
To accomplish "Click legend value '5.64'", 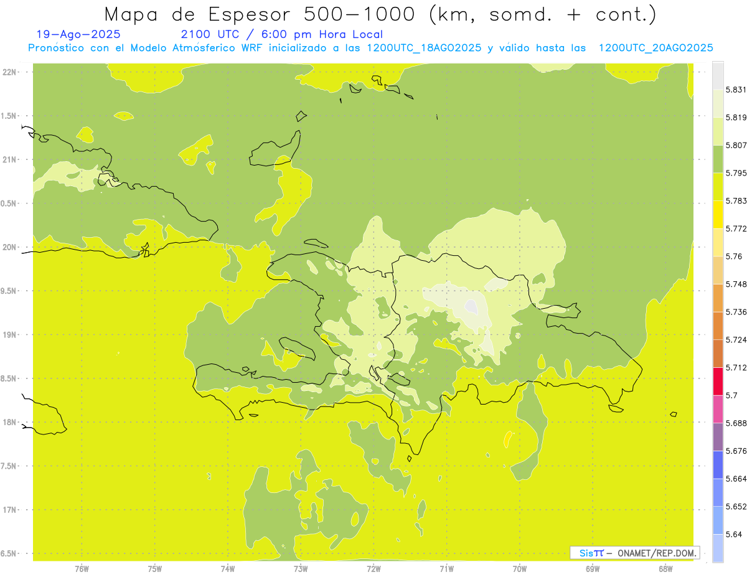I will (x=733, y=534).
